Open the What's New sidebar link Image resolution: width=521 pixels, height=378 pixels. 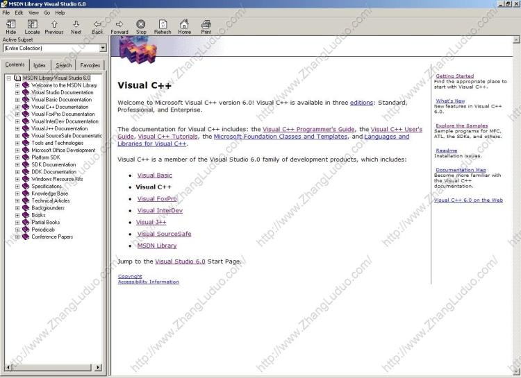point(451,101)
